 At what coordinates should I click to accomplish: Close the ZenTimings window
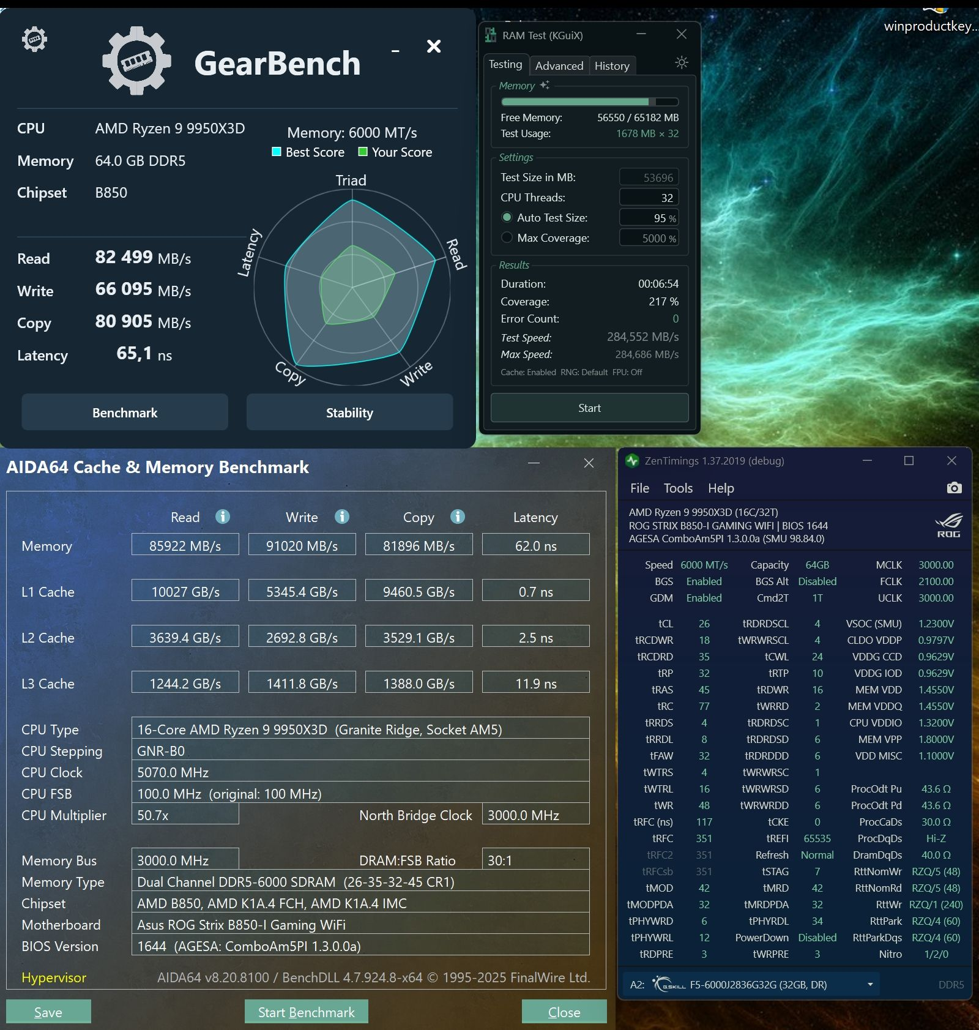[951, 460]
